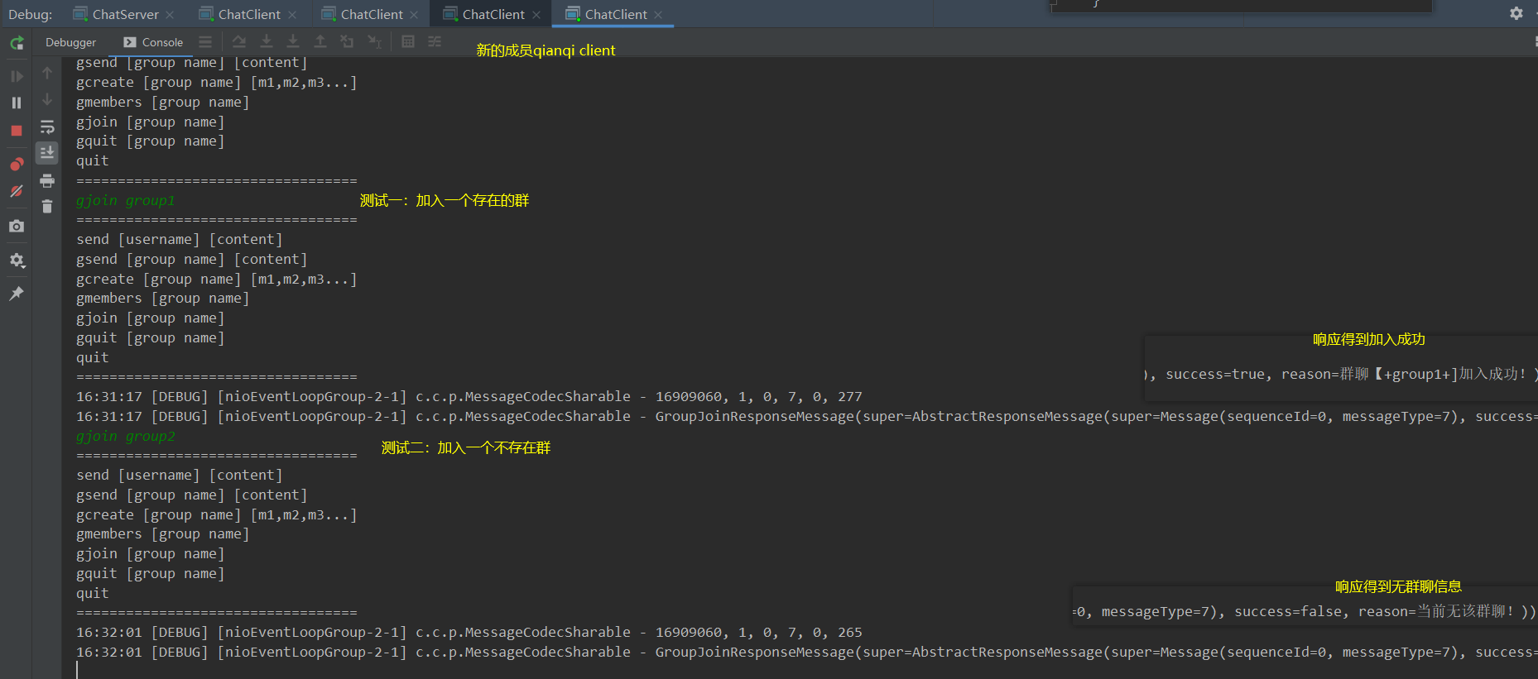Switch to the Debugger tab
Screen dimensions: 1538x679
(x=70, y=42)
